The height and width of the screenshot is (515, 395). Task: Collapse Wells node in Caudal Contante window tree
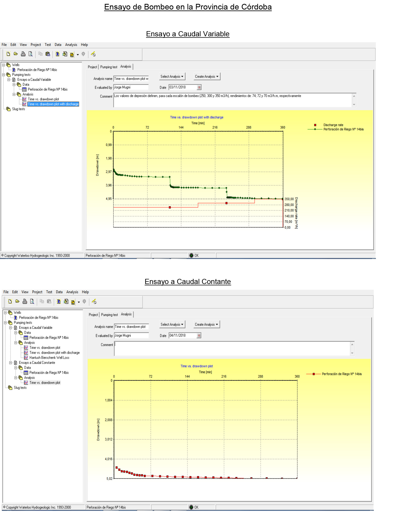click(5, 313)
